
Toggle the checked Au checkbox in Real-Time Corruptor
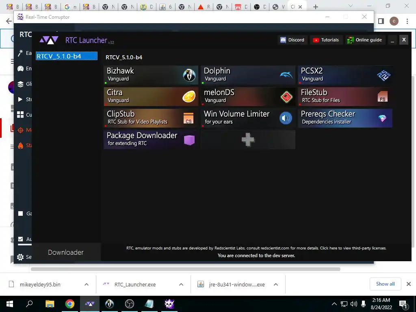tap(20, 239)
